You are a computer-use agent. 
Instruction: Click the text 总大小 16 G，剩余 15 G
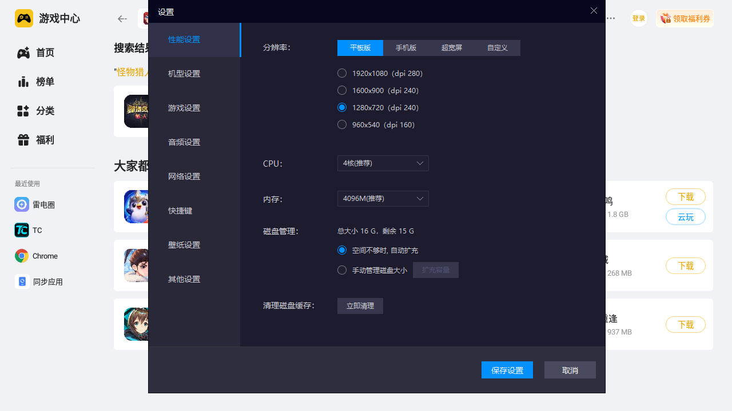click(x=376, y=231)
